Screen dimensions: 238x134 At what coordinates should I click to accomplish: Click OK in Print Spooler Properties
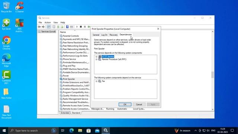click(125, 104)
